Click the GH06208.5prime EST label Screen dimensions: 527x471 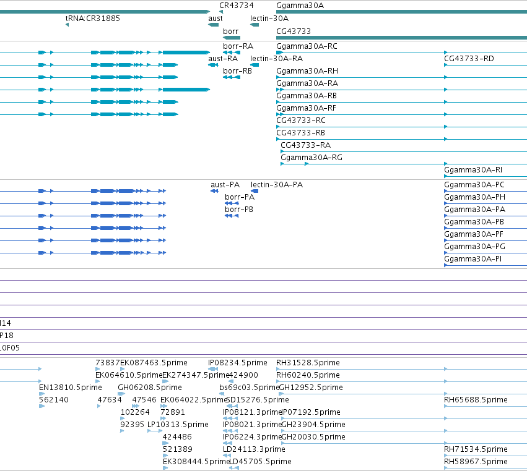pyautogui.click(x=150, y=388)
